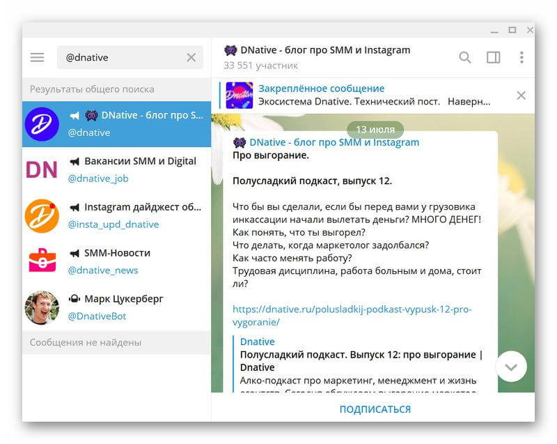
Task: Click megaphone icon in selected DNative result
Action: 74,116
